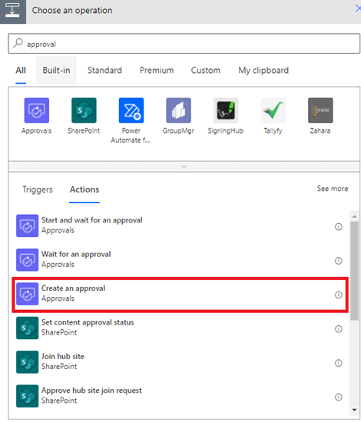Select the GroupMgr connector icon
The height and width of the screenshot is (422, 361).
pos(178,110)
